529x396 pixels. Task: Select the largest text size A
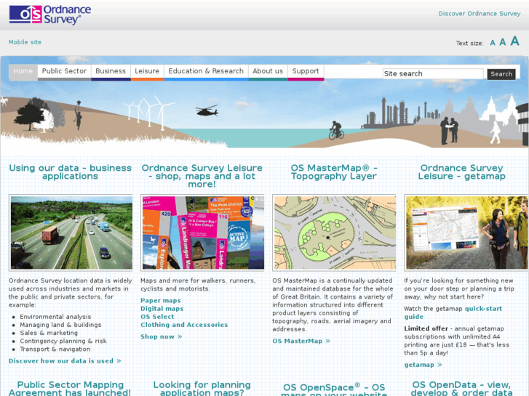(514, 41)
